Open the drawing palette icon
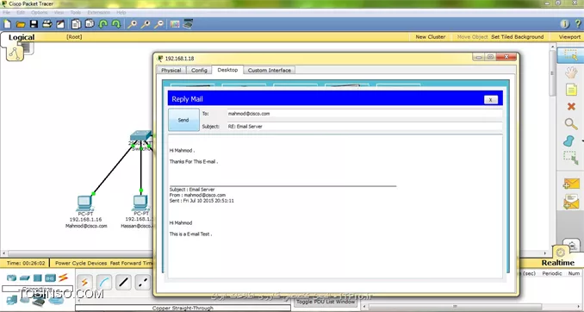Image resolution: width=584 pixels, height=312 pixels. pyautogui.click(x=175, y=24)
